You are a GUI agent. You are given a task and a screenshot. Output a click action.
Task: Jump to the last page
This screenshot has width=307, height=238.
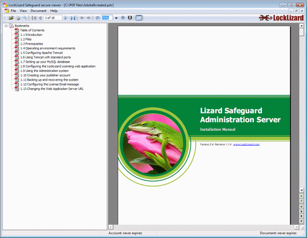[x=73, y=18]
